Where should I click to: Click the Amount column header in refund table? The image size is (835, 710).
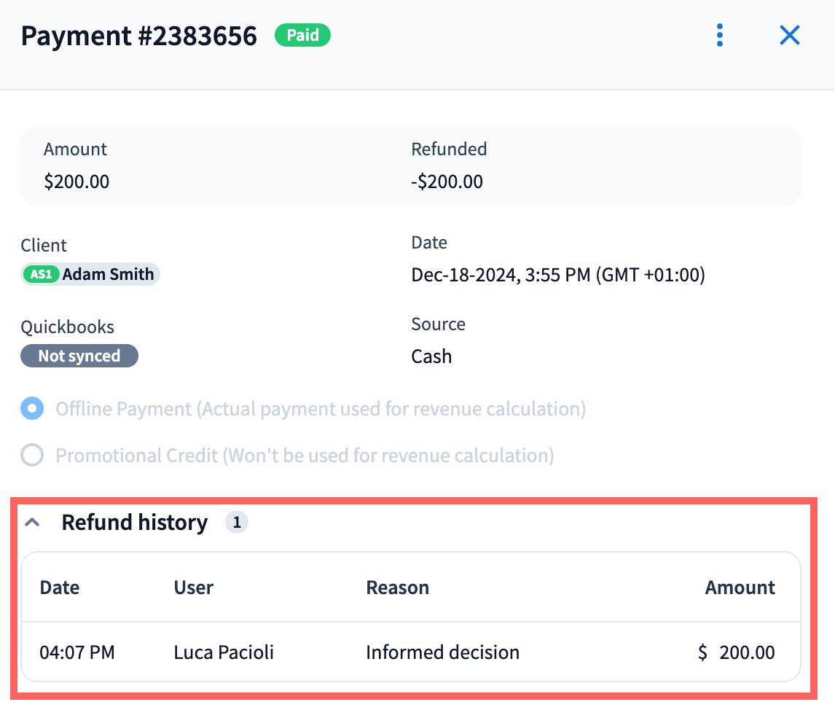tap(740, 588)
